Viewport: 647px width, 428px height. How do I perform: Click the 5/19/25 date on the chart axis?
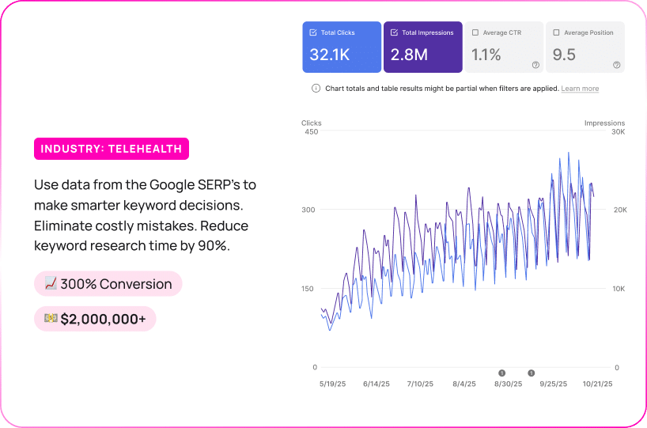(x=331, y=384)
